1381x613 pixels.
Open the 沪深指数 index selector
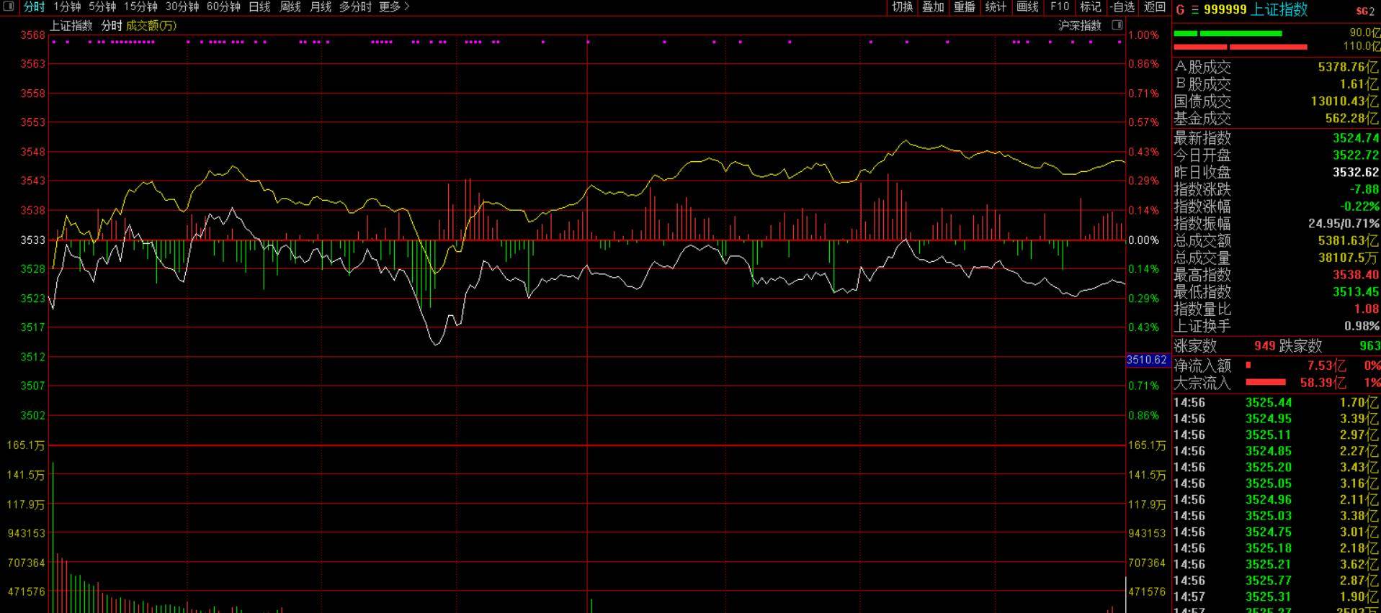click(1079, 26)
